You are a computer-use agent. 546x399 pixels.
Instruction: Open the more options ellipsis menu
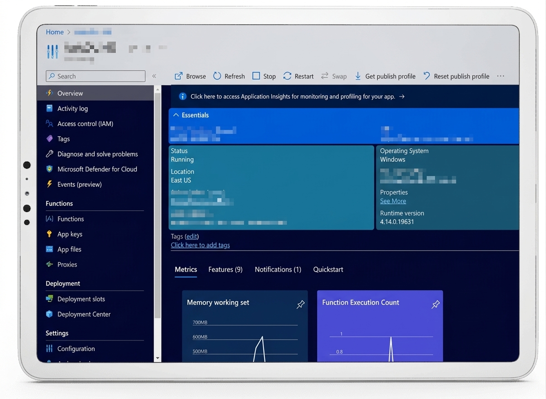point(501,76)
